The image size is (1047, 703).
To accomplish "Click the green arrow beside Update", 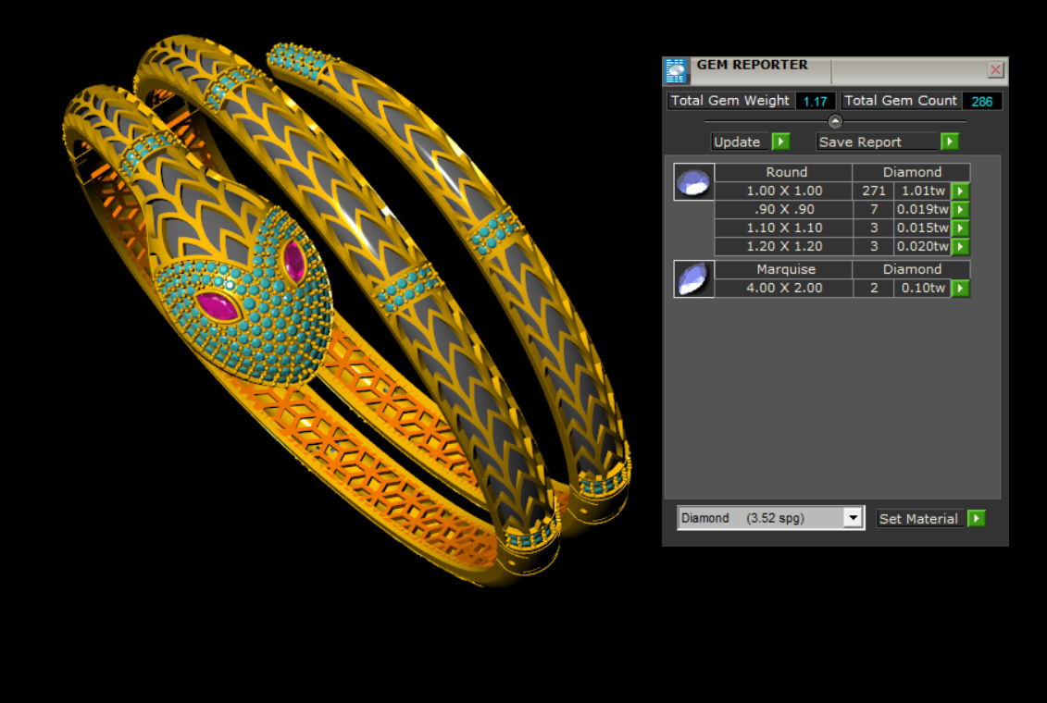I will pos(780,142).
